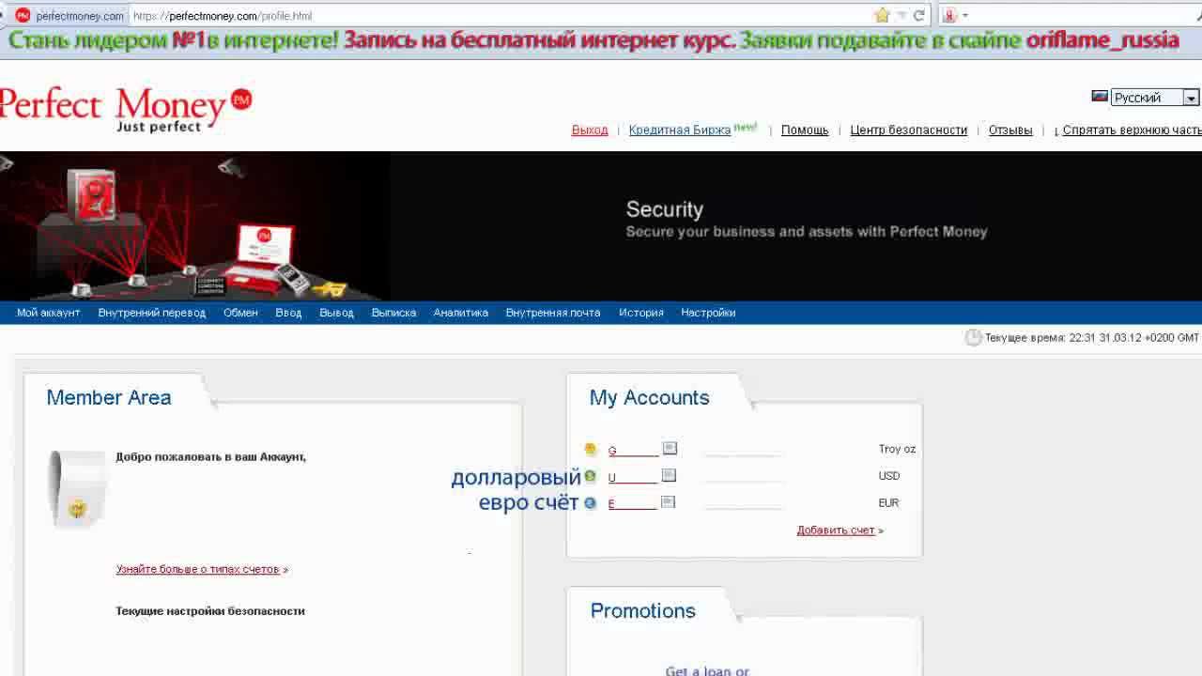The height and width of the screenshot is (676, 1202).
Task: Open the EUR E account link
Action: click(x=631, y=504)
